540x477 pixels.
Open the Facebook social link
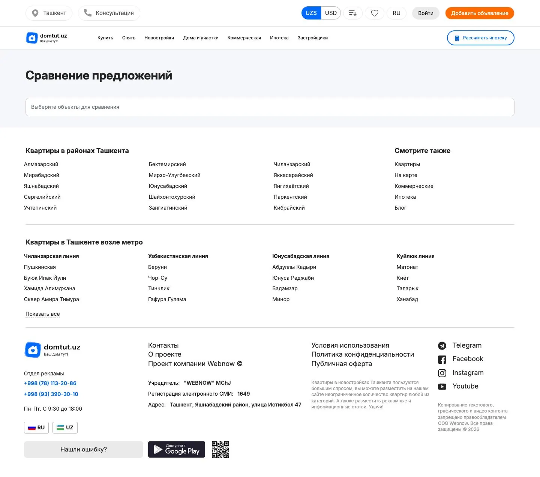tap(460, 359)
